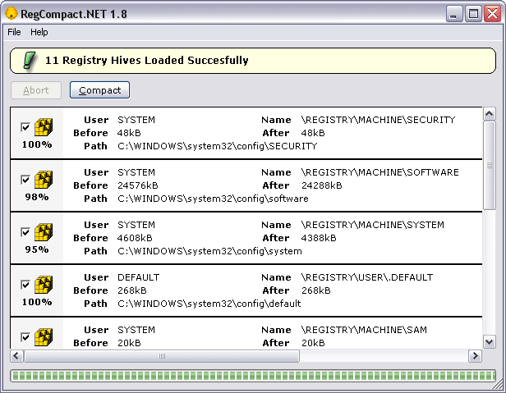Maximize the RegCompact.NET window
This screenshot has height=393, width=506.
(473, 14)
